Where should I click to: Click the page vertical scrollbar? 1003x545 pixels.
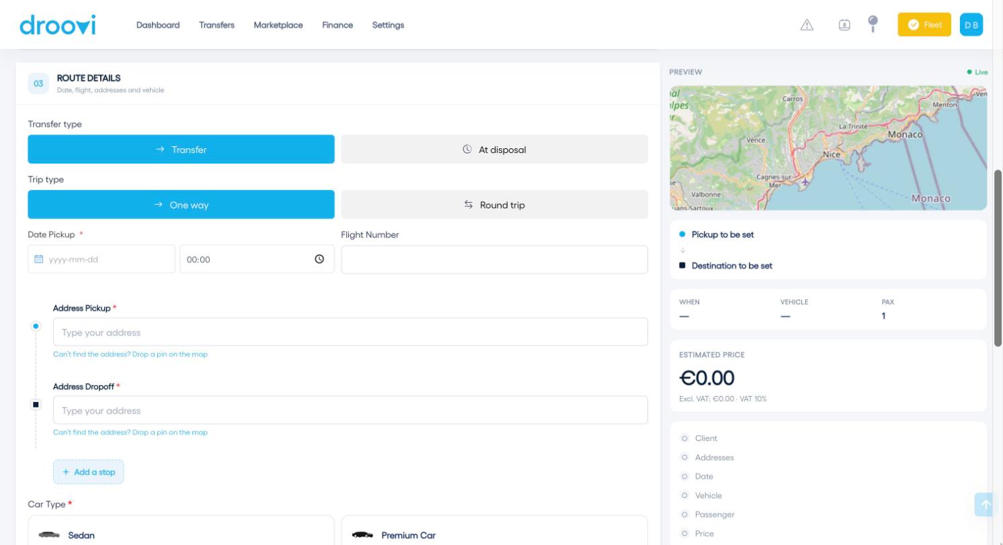[x=998, y=258]
